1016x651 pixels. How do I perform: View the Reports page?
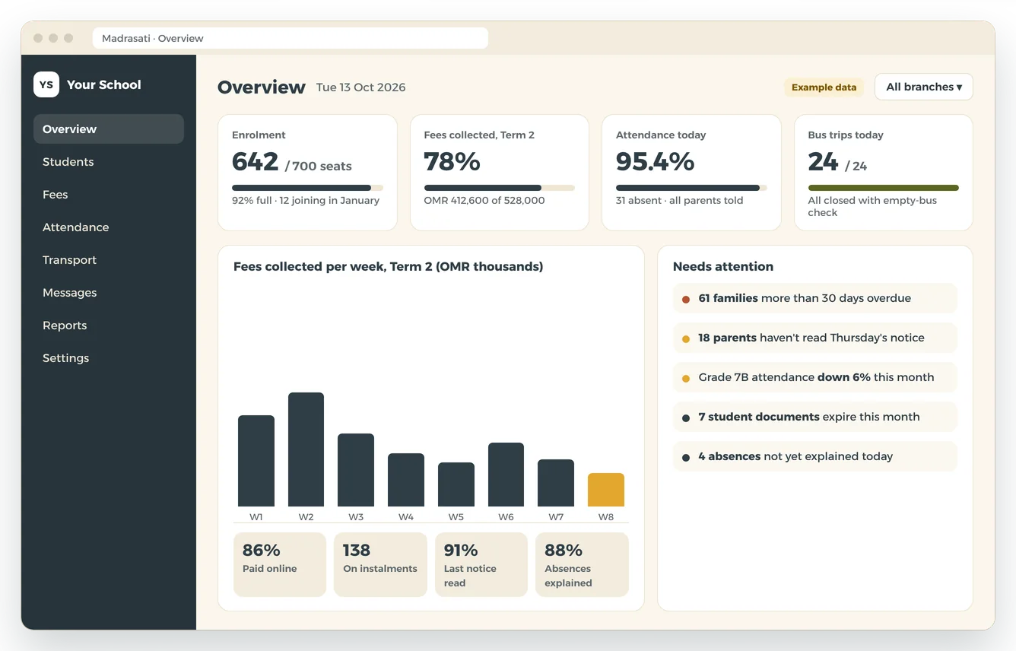[x=109, y=325]
